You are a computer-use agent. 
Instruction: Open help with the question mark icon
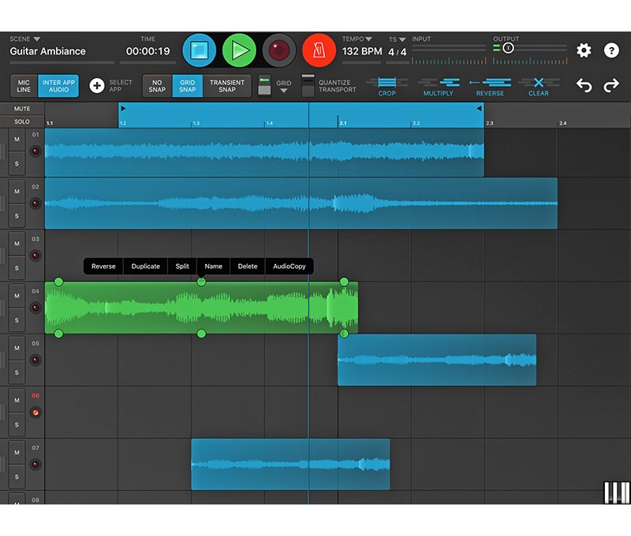611,50
